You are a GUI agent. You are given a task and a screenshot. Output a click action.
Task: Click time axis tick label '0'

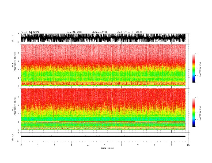(21, 145)
